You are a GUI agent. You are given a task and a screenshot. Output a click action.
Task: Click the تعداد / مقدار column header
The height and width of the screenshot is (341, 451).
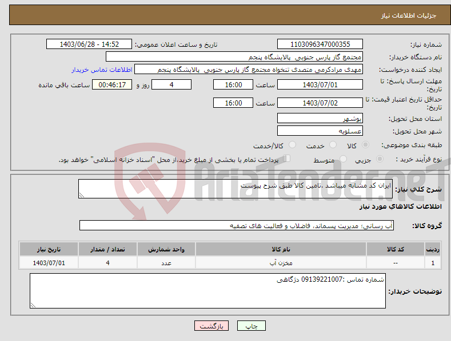[x=107, y=249]
